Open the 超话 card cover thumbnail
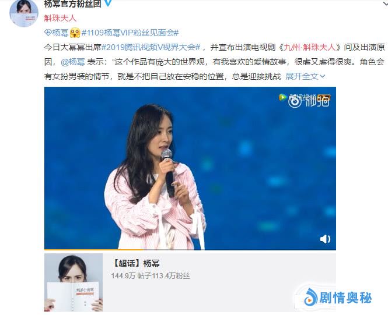Viewport: 388px width, 315px height. click(x=74, y=282)
